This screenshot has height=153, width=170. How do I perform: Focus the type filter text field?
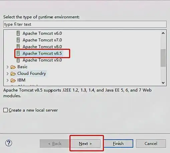[85, 24]
